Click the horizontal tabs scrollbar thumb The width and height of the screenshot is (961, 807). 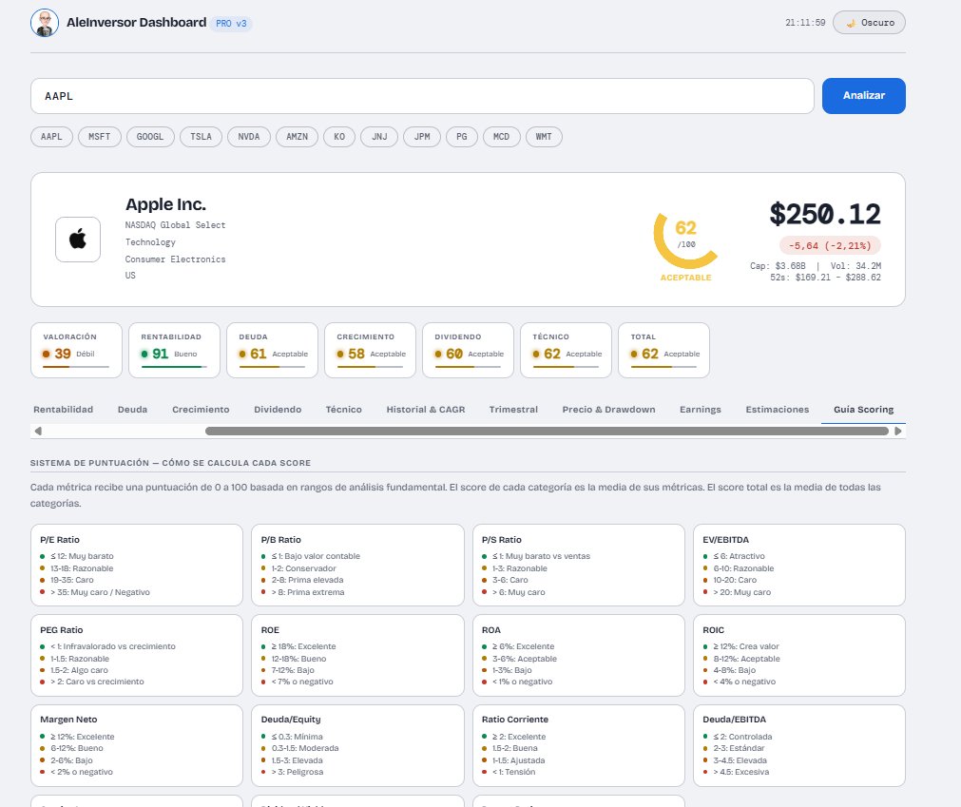click(x=547, y=431)
